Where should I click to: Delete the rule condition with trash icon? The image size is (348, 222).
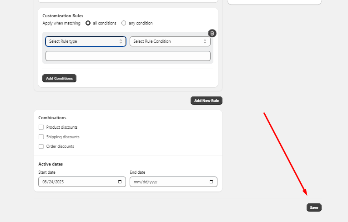click(212, 33)
